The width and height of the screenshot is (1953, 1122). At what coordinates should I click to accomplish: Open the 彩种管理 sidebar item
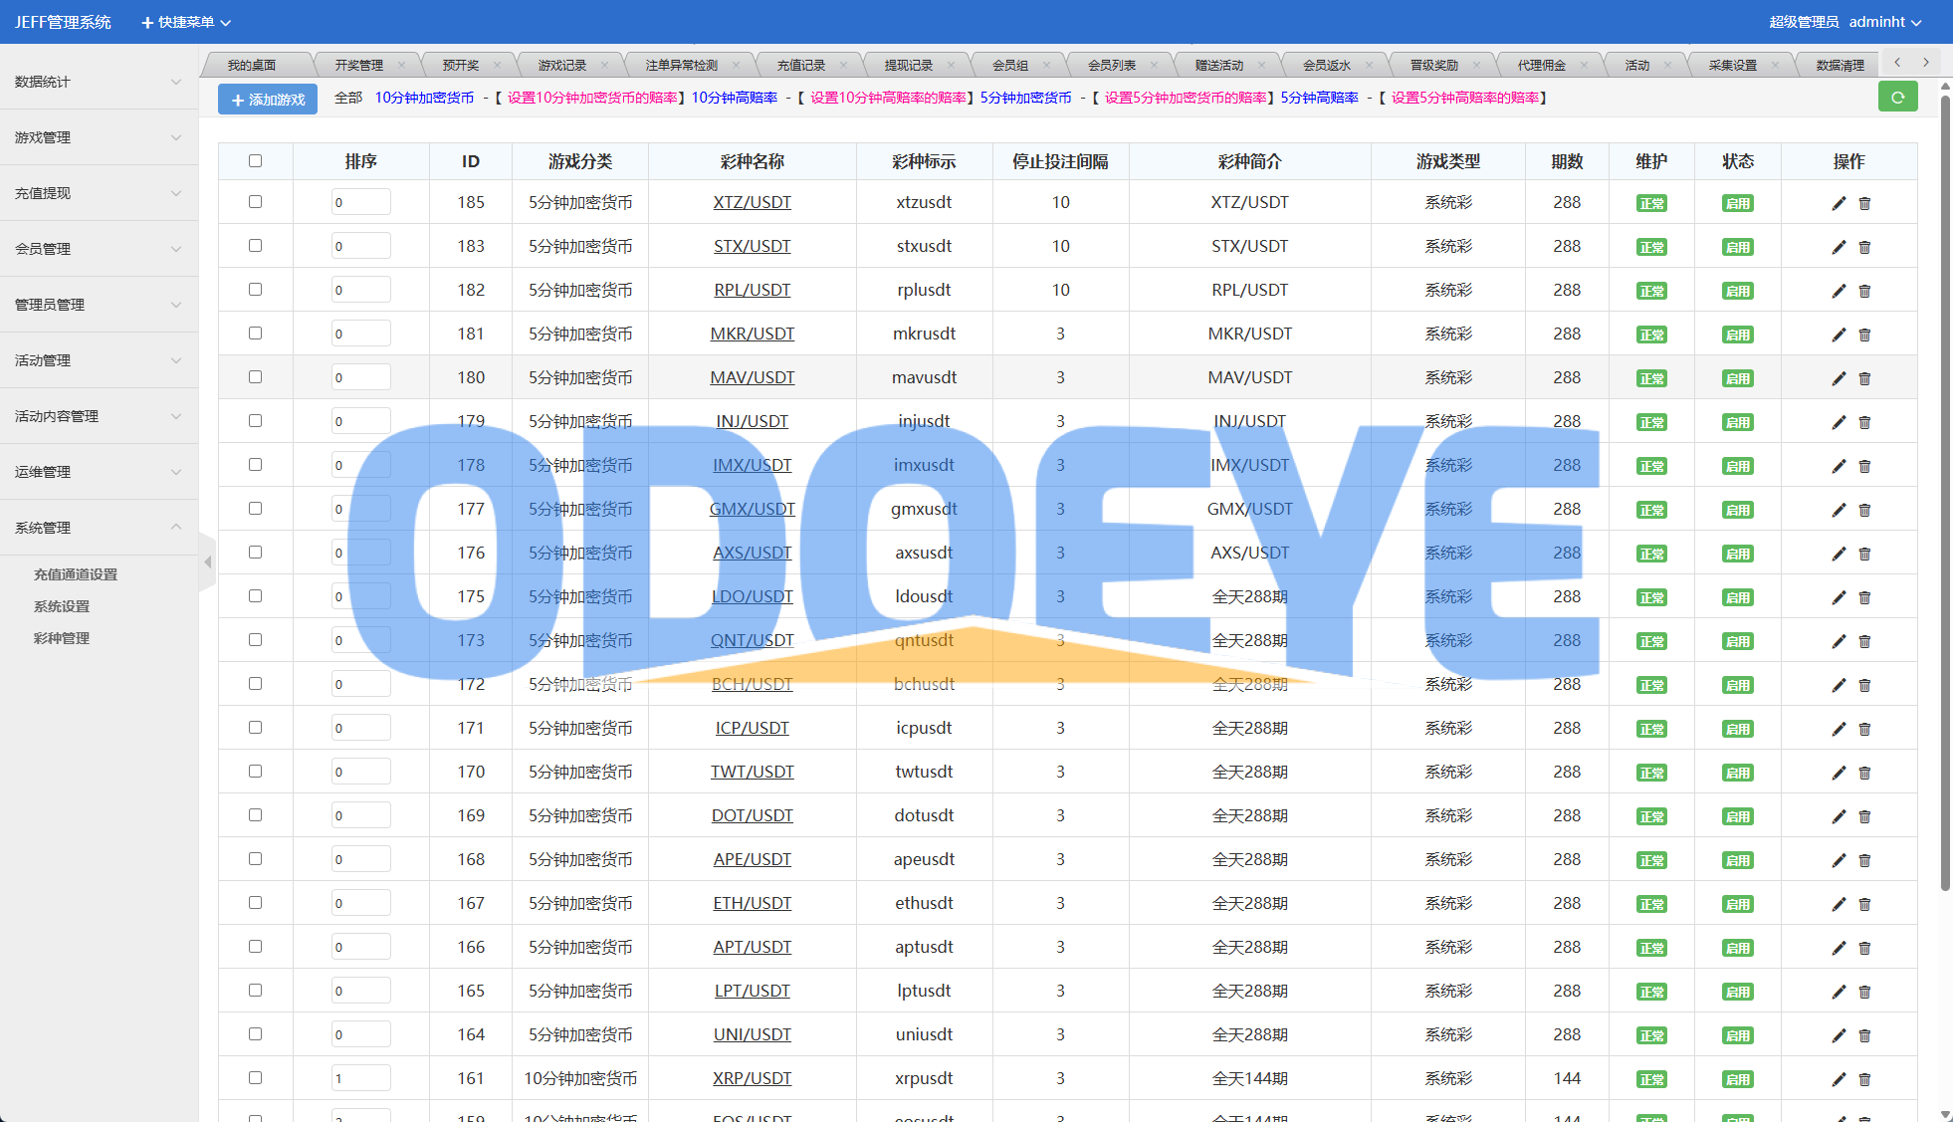pos(62,638)
